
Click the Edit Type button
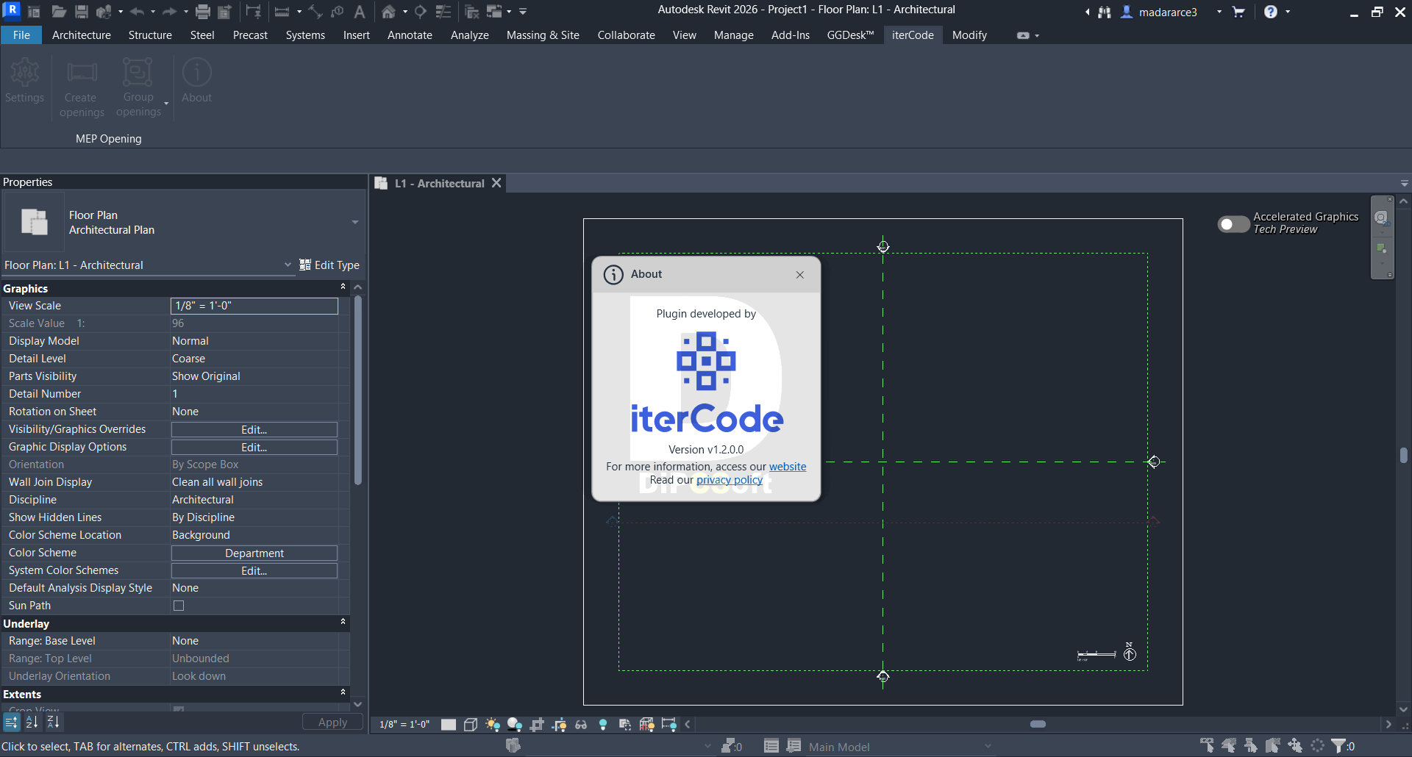(329, 265)
